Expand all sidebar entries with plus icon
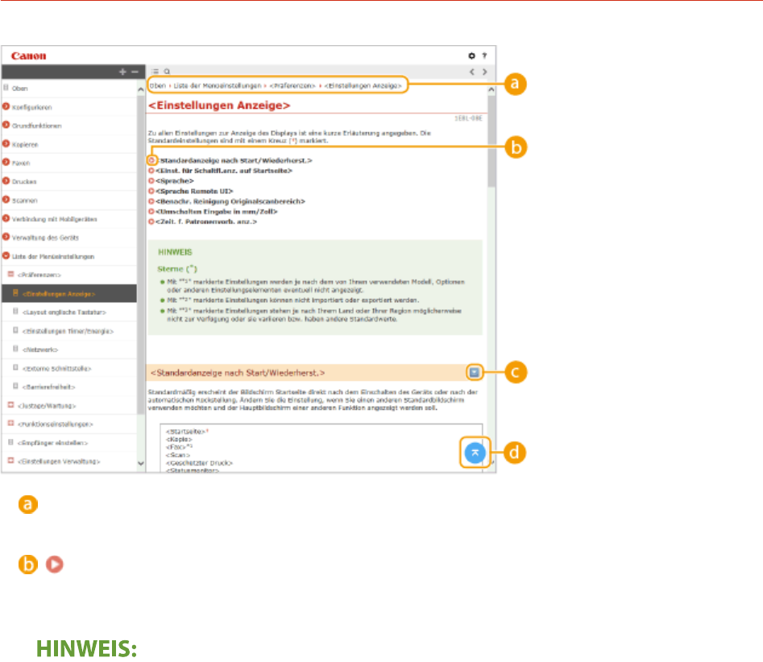The width and height of the screenshot is (763, 662). (122, 72)
